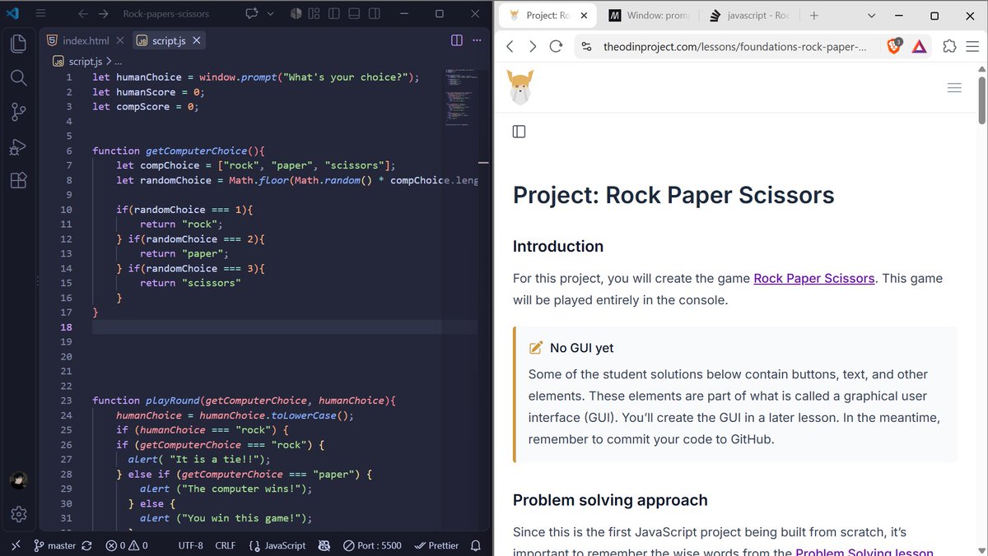Open the Extensions view in VS Code
Screen dimensions: 988x556
click(x=18, y=181)
